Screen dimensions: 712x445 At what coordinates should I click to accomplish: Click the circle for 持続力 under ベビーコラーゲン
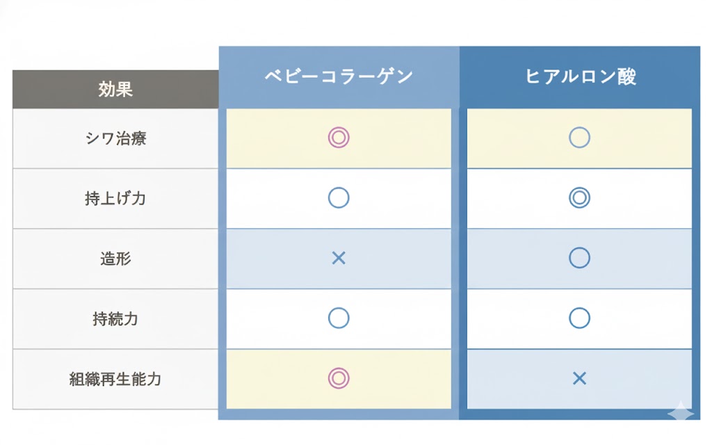[339, 318]
